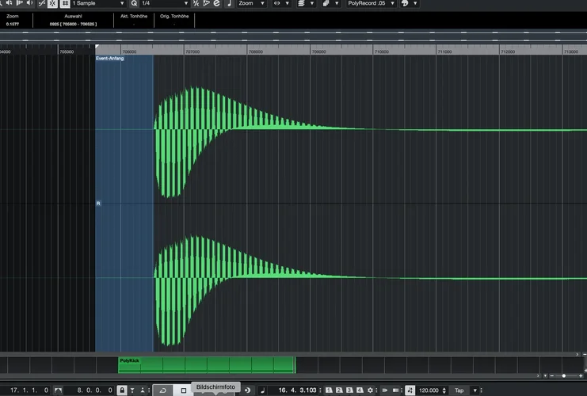Click the tempo stepper arrows beside 120.000
Image resolution: width=587 pixels, height=396 pixels.
444,390
